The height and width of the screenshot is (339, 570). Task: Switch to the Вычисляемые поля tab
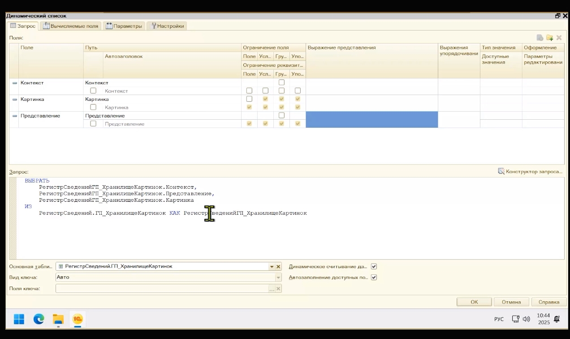[70, 26]
